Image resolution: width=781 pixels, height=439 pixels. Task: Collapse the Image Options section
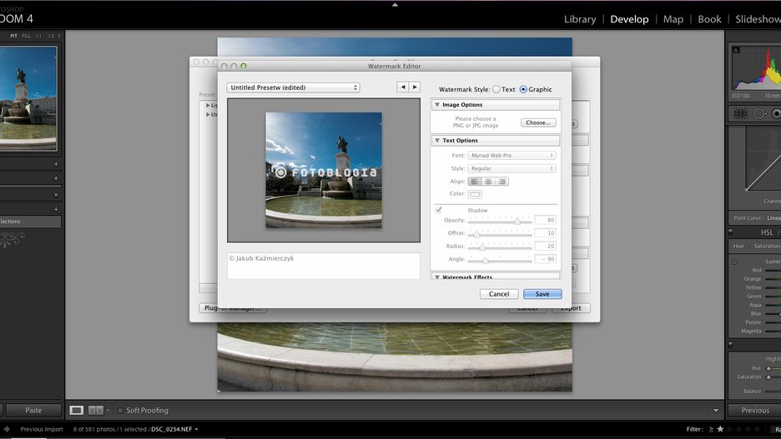(437, 105)
